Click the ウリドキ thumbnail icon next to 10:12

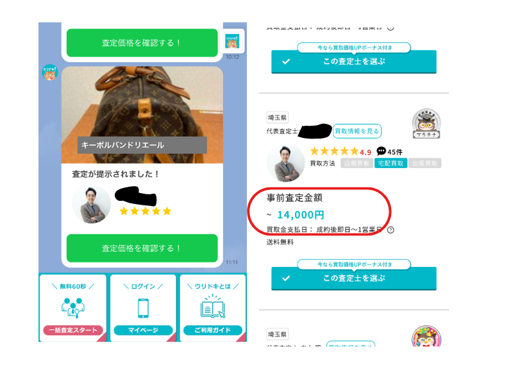click(232, 41)
